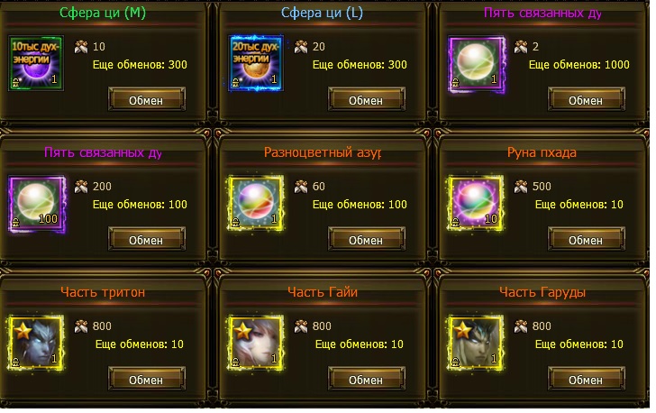Viewport: 656px width, 413px height.
Task: Select the pearl item icon with quantity 100
Action: pyautogui.click(x=37, y=204)
